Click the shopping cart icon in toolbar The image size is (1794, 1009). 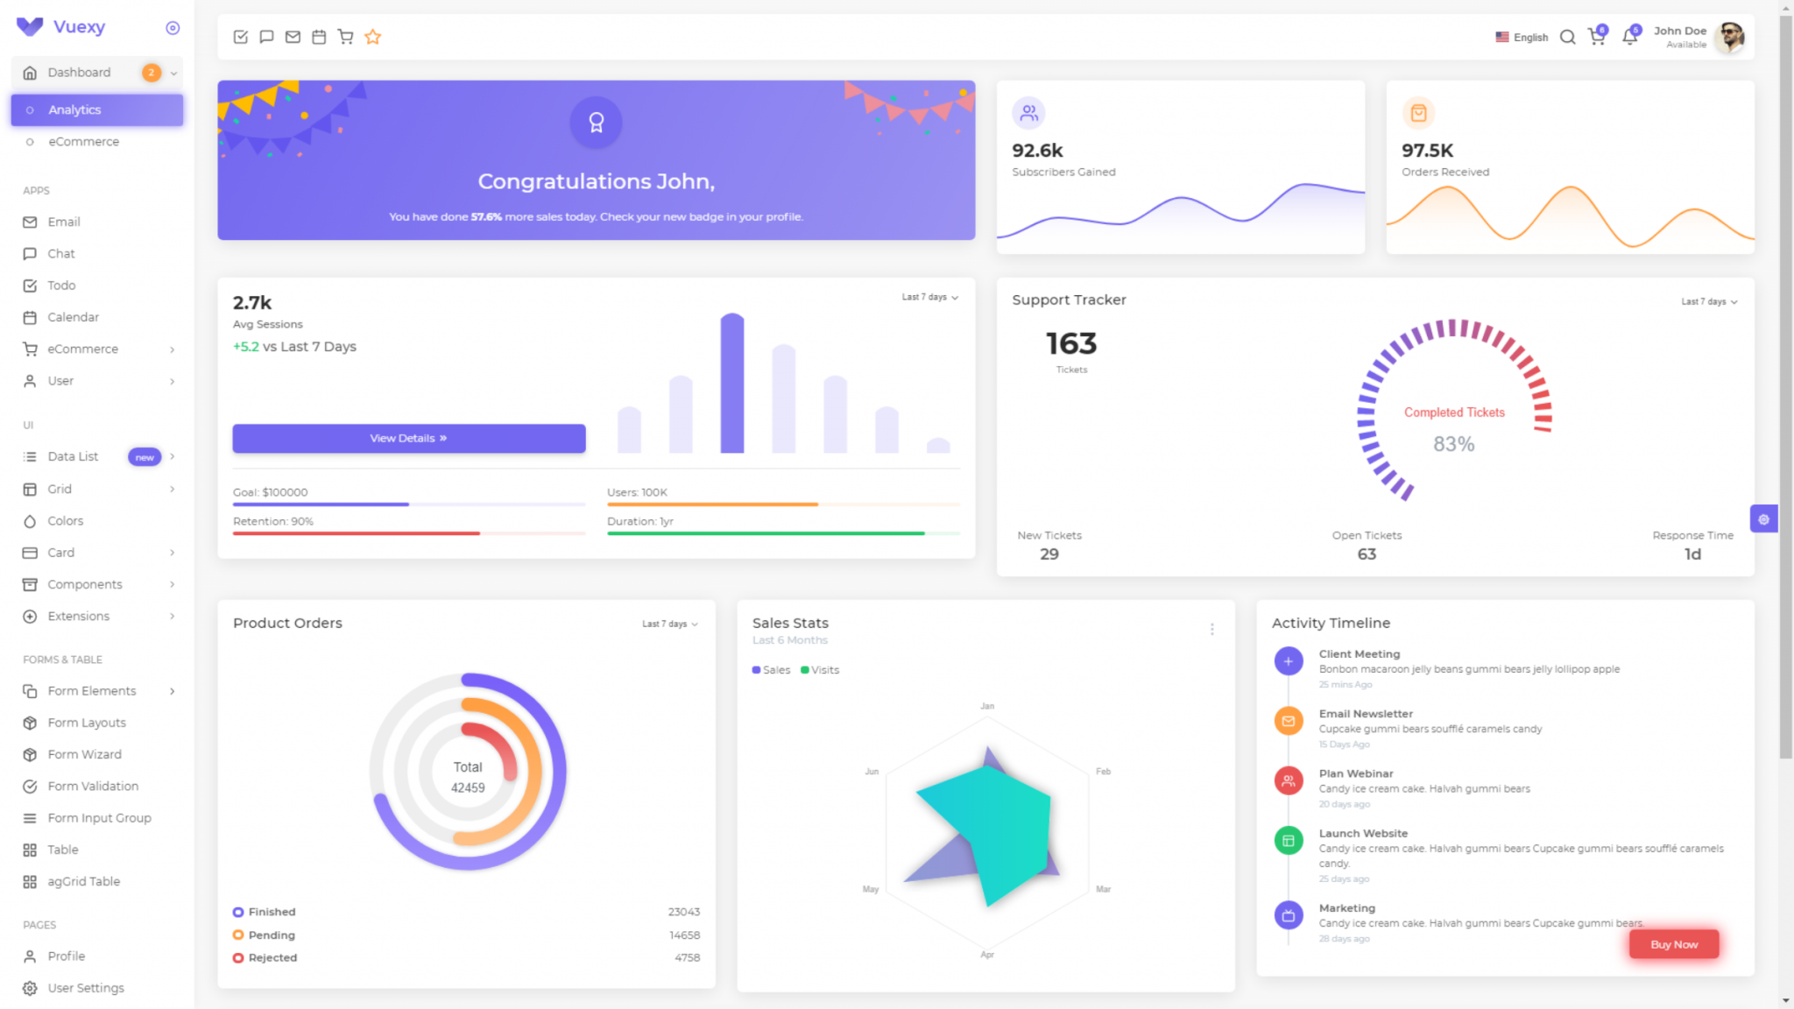tap(345, 37)
